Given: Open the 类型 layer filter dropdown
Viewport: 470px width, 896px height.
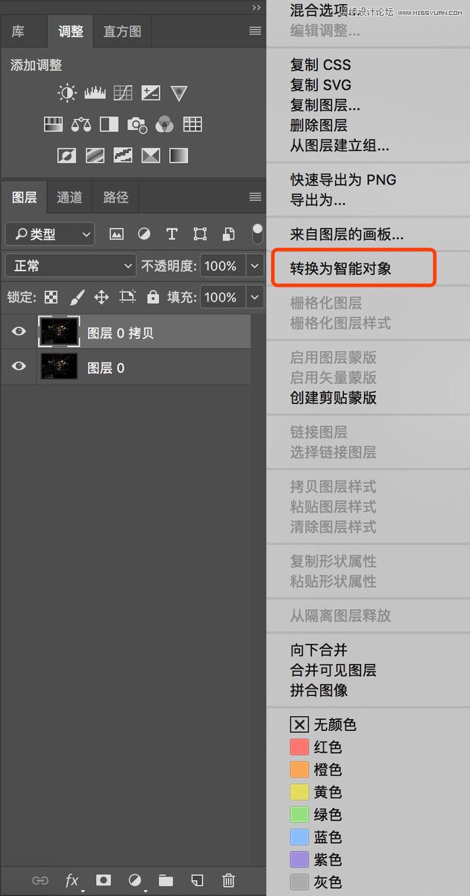Looking at the screenshot, I should tap(49, 234).
